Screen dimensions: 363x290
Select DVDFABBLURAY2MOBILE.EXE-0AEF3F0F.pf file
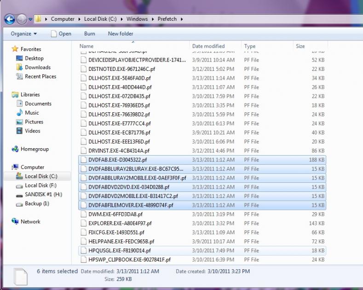pyautogui.click(x=202, y=178)
